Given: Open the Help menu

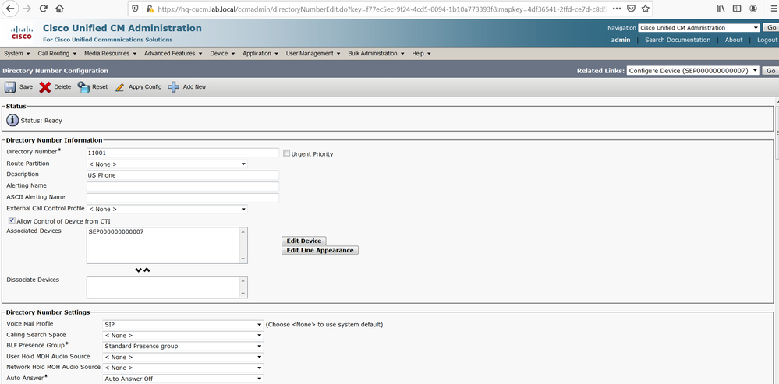Looking at the screenshot, I should pos(421,54).
